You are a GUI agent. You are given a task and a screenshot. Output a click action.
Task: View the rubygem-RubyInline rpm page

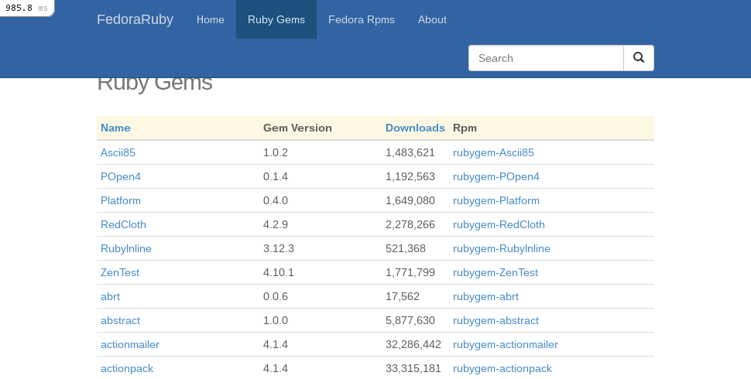(502, 248)
